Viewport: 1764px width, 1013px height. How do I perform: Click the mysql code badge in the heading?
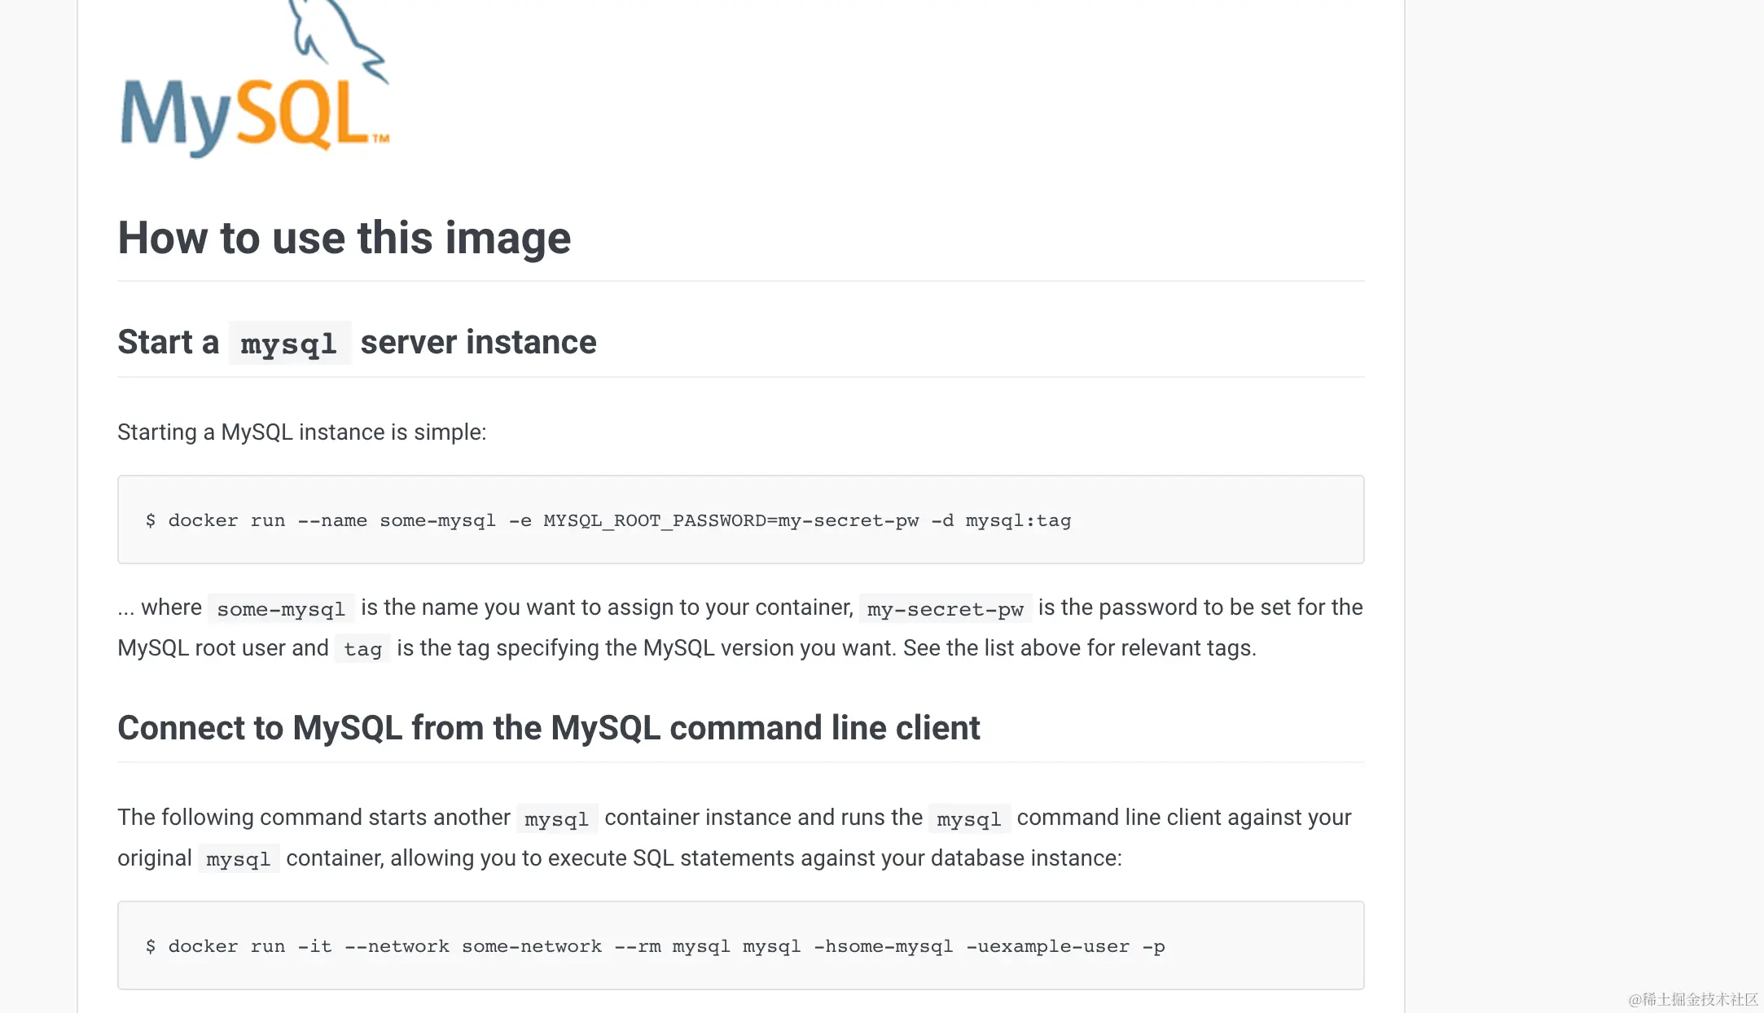pos(289,344)
